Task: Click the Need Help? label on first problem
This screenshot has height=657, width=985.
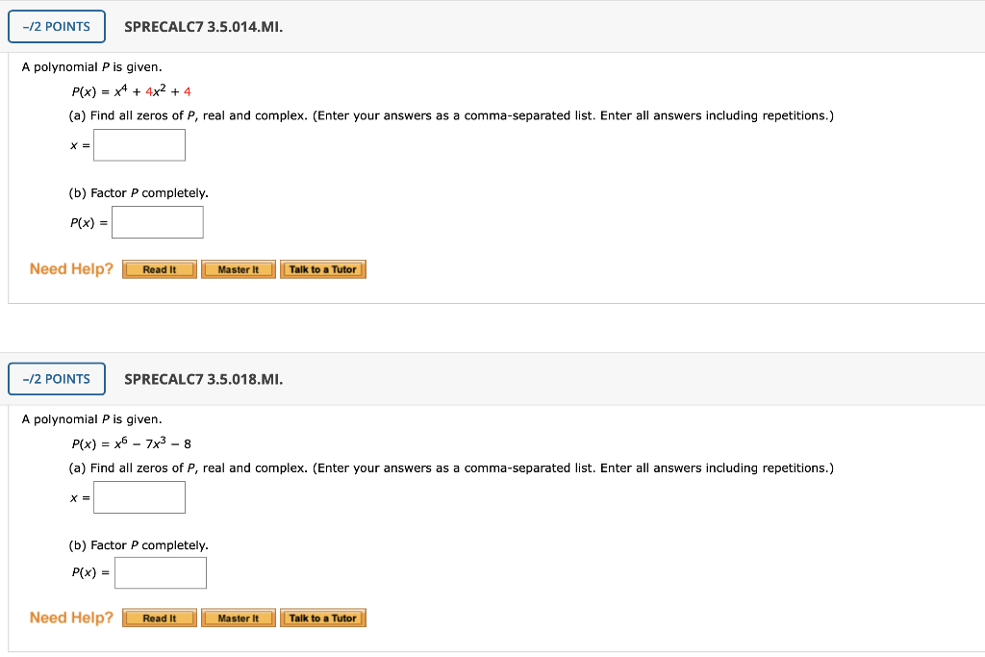Action: point(70,268)
